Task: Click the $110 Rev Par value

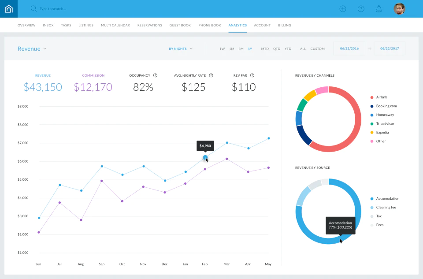Action: (244, 87)
